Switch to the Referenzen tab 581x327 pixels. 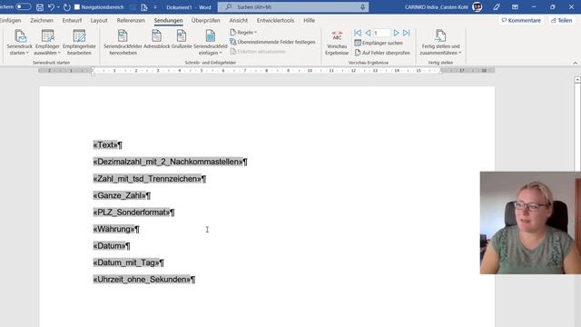tap(131, 20)
